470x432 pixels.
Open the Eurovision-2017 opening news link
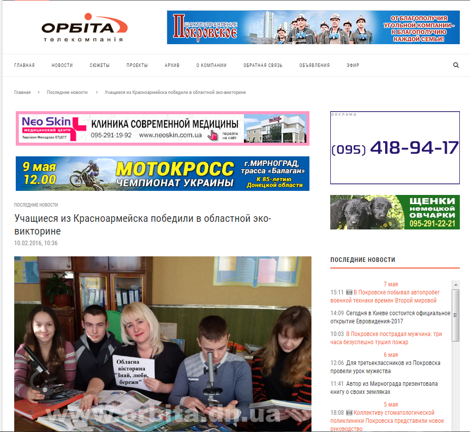(x=398, y=317)
